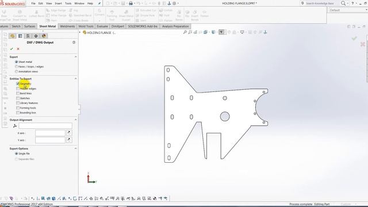Accept the DXF / DWG Output with green checkmark
The image size is (368, 207).
11,49
